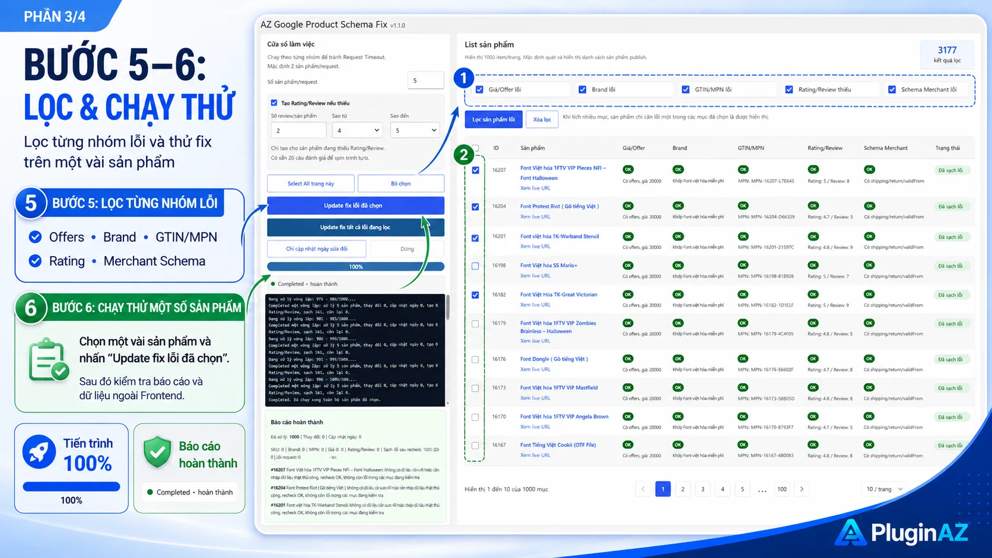992x558 pixels.
Task: Click GTIN/MPN OK badge in row 16201
Action: pyautogui.click(x=743, y=236)
